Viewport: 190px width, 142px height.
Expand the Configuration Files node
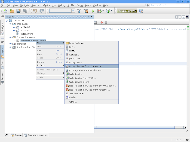(11, 47)
